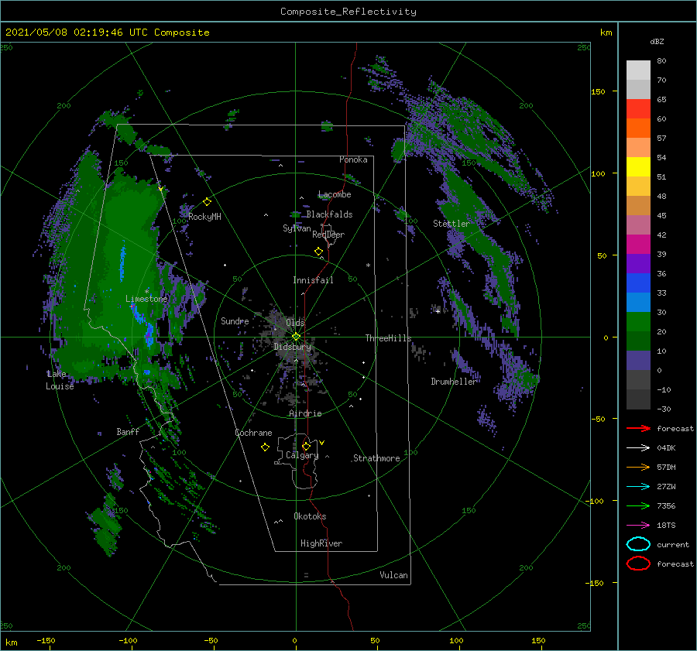The image size is (697, 651).
Task: Click the Drumheller town label
Action: 453,382
